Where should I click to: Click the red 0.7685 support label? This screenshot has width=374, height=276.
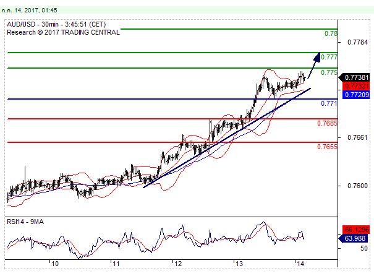click(327, 123)
